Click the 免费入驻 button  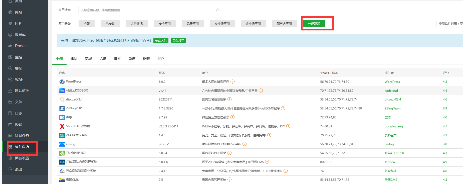161,41
